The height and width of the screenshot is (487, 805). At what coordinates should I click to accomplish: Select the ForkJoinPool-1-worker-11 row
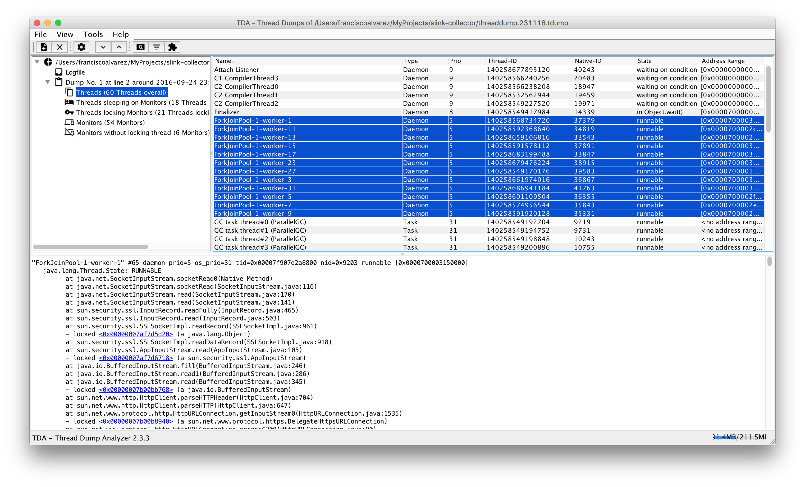(488, 129)
